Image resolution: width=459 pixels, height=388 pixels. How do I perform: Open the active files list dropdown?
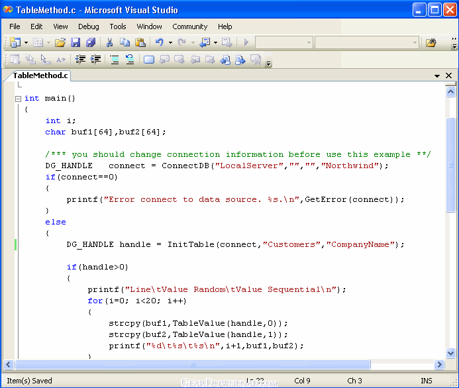click(x=437, y=76)
